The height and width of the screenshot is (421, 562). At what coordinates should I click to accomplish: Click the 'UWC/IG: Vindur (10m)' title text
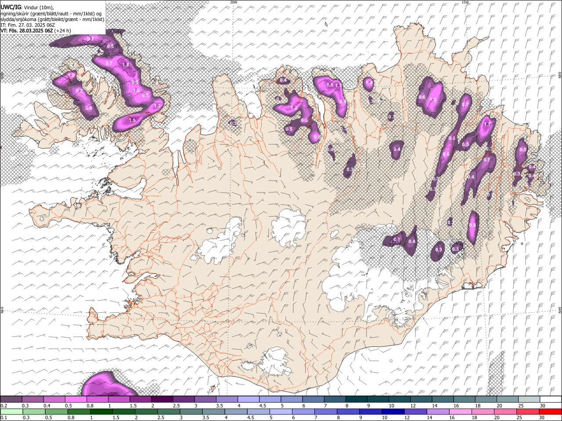click(27, 7)
